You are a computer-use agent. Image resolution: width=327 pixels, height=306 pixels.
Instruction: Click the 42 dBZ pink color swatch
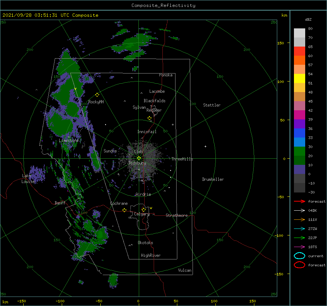pyautogui.click(x=299, y=115)
